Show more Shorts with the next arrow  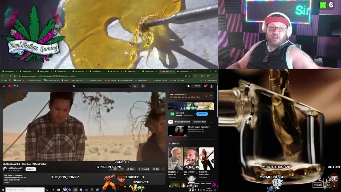point(213,161)
